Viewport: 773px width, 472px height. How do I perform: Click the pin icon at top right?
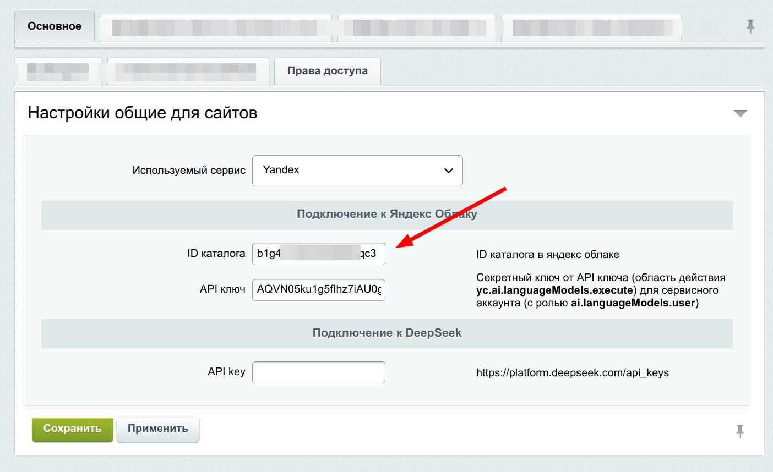click(750, 26)
